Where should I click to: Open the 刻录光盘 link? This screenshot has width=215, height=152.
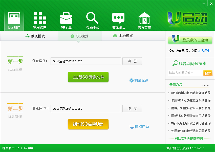(x=141, y=81)
